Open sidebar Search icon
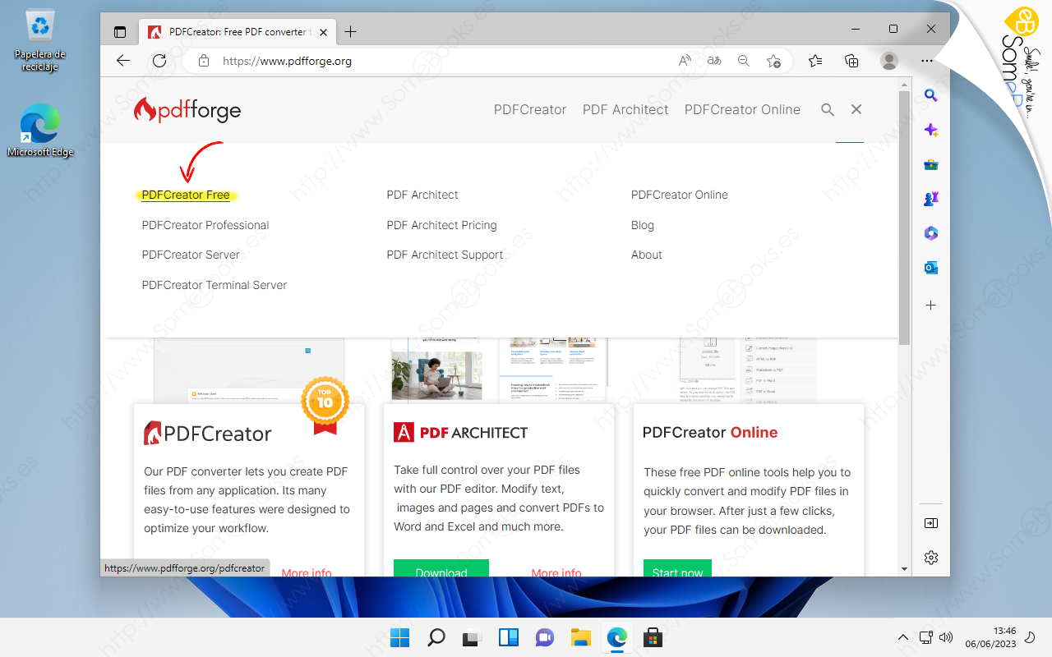1052x657 pixels. (931, 95)
